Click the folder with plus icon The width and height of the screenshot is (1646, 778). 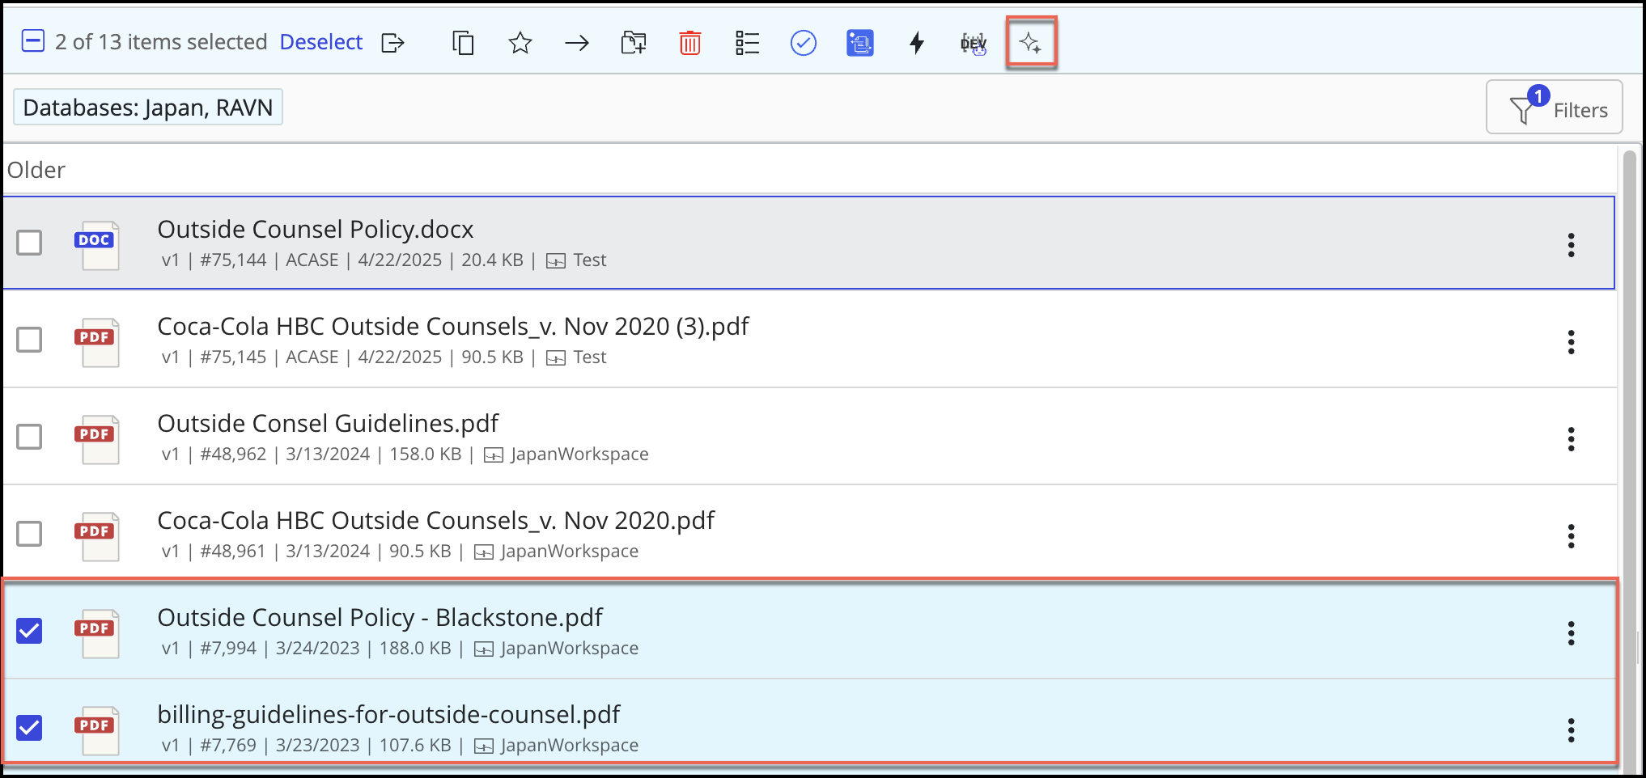coord(633,43)
